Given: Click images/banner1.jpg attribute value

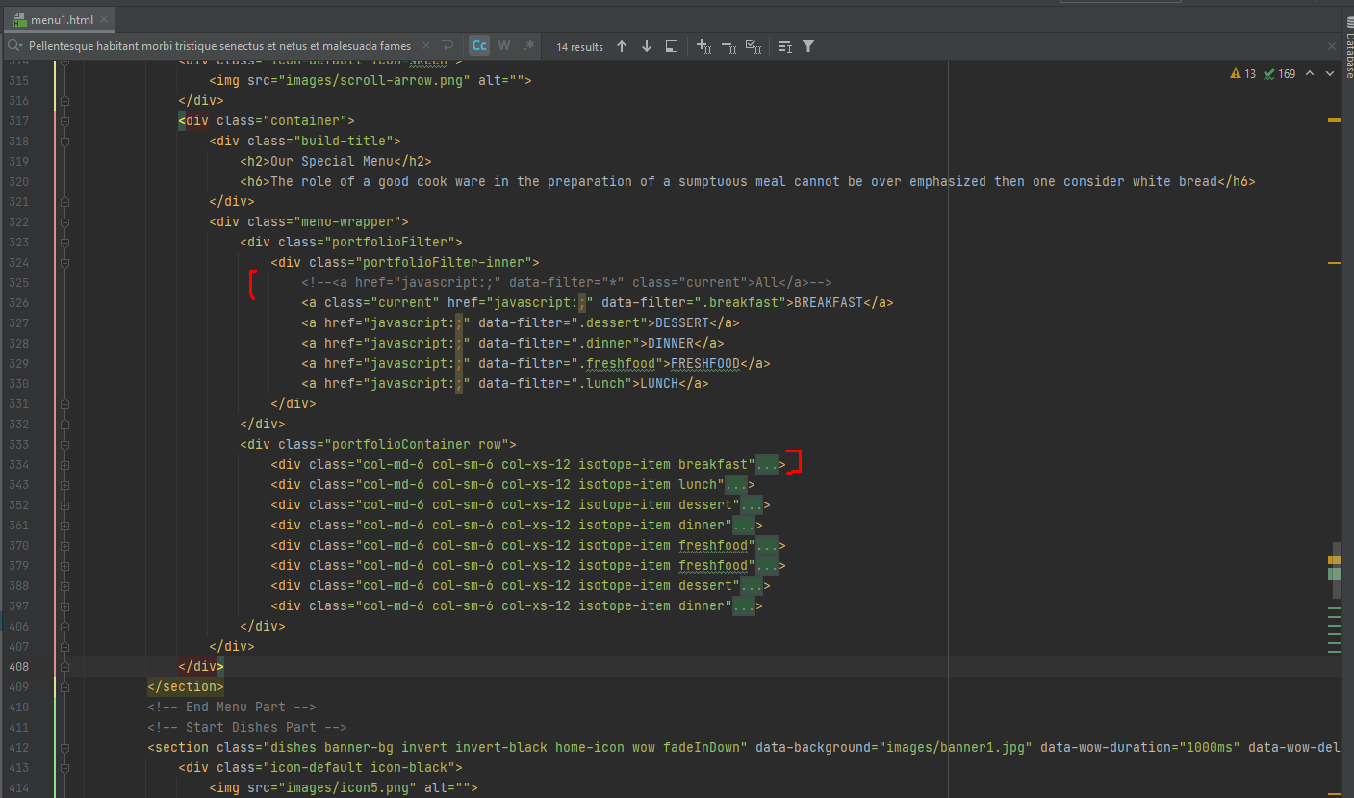Looking at the screenshot, I should click(956, 748).
